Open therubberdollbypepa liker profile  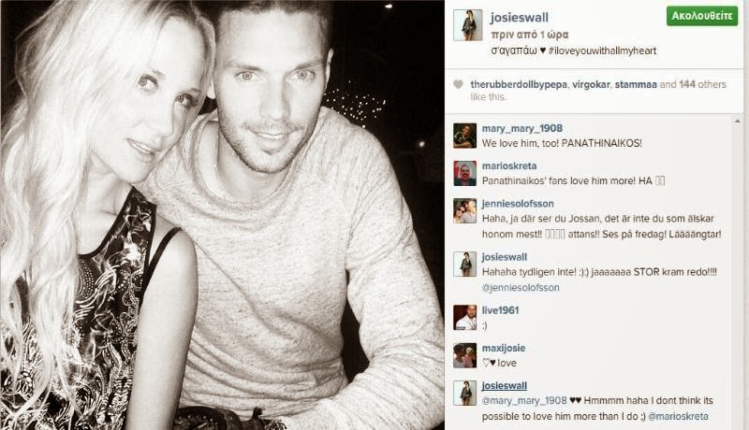(x=519, y=84)
